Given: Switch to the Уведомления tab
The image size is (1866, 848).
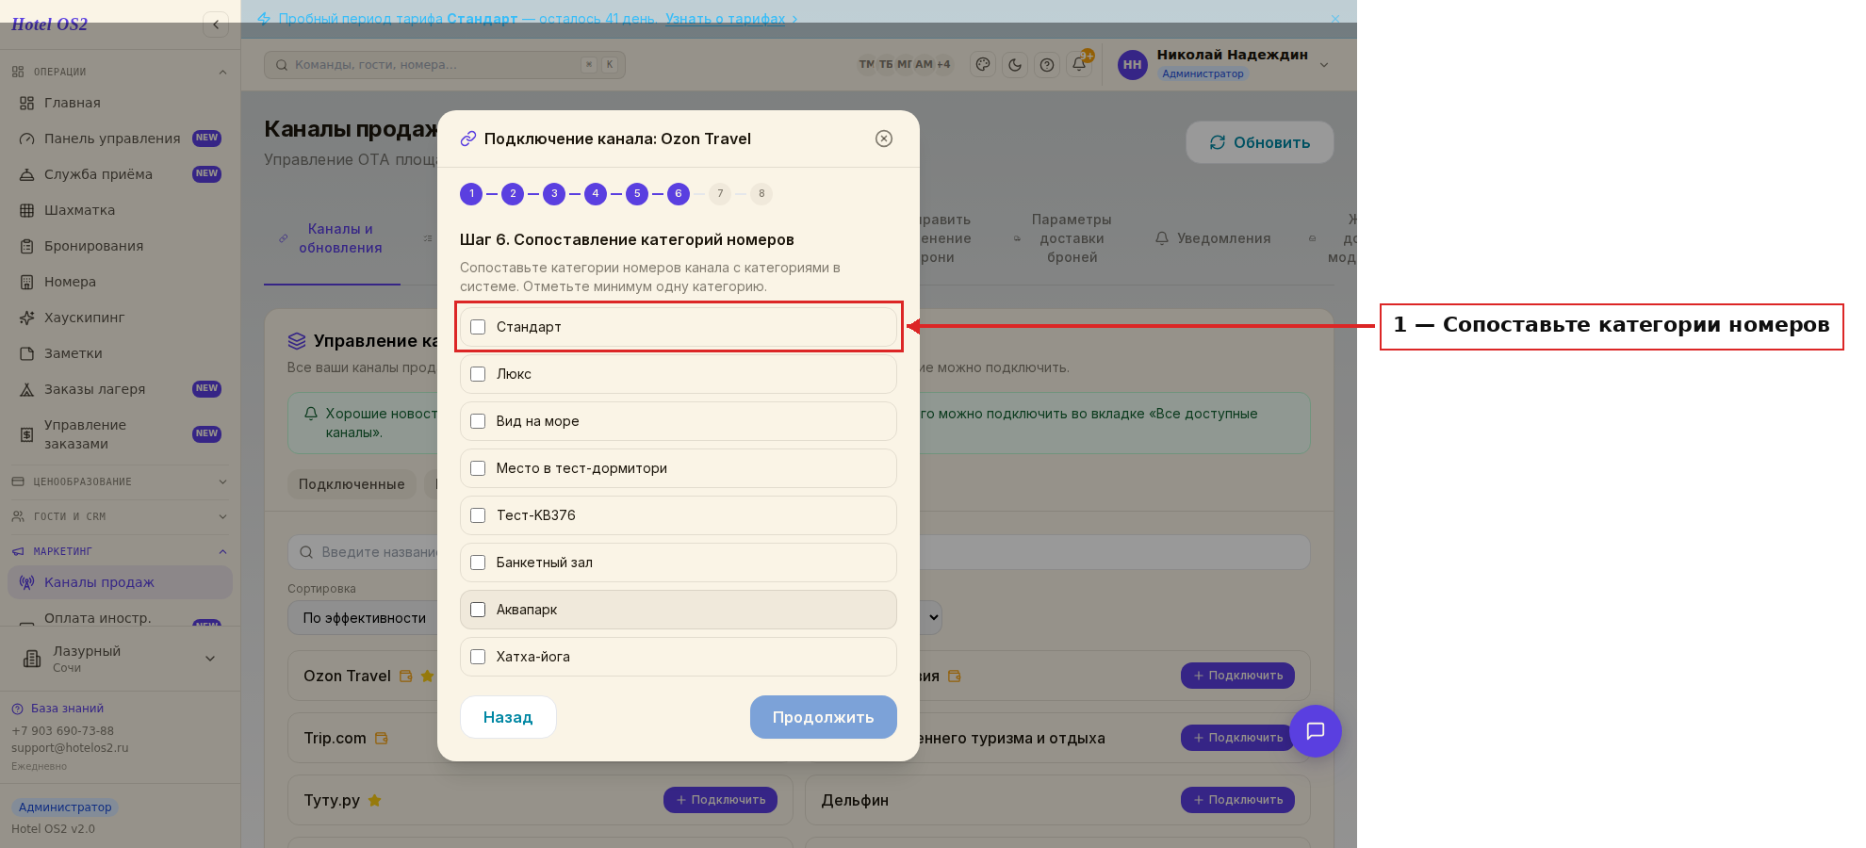Looking at the screenshot, I should pos(1213,238).
